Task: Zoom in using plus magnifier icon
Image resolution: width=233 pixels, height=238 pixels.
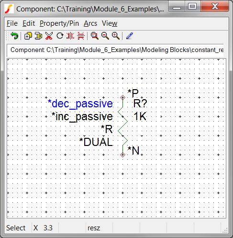Action: 116,36
